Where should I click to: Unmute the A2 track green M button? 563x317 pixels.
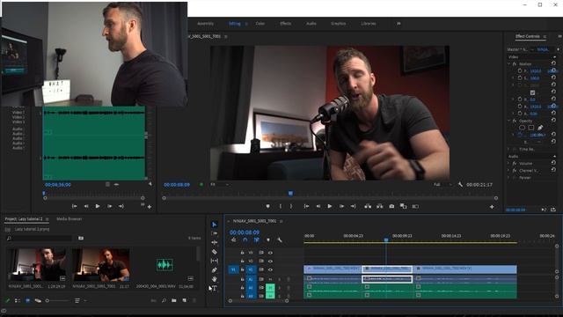(x=270, y=288)
